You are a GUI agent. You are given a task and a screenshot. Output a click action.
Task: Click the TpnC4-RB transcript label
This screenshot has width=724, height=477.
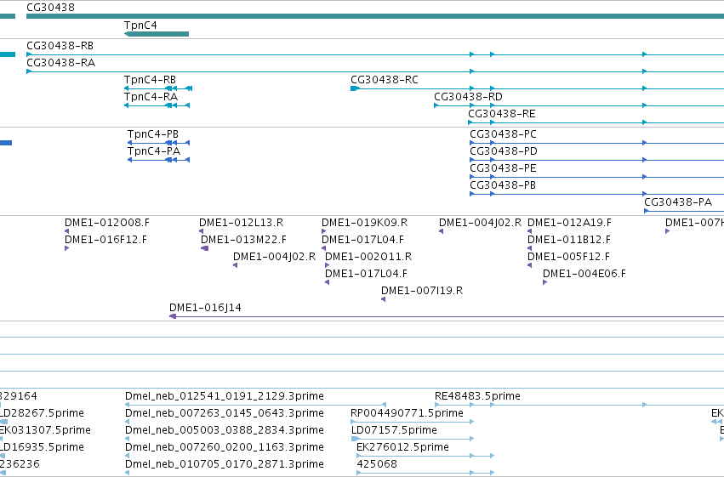pyautogui.click(x=150, y=80)
